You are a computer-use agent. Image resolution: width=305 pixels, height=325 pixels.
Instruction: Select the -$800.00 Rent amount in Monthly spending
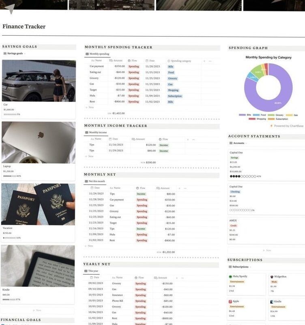tap(119, 102)
